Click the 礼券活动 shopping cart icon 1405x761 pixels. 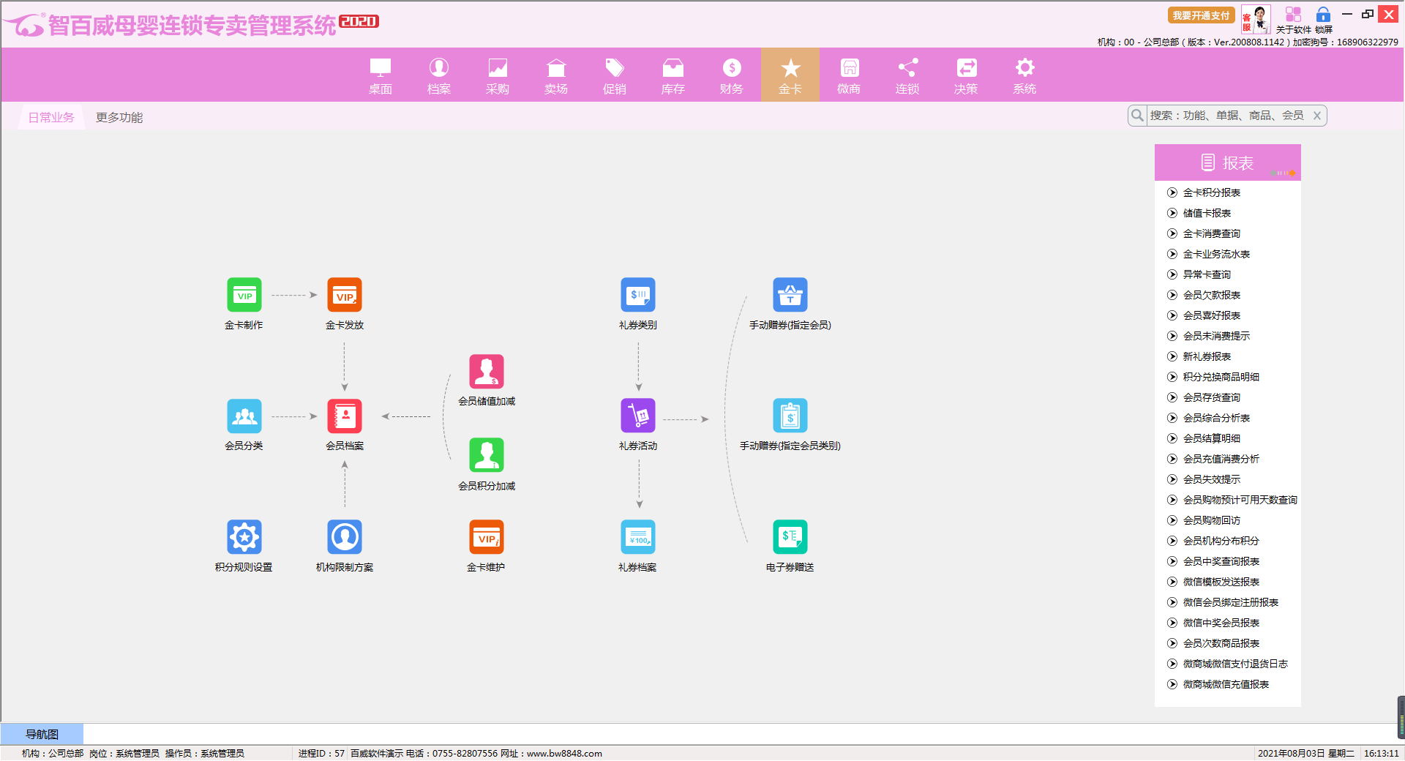[x=638, y=416]
